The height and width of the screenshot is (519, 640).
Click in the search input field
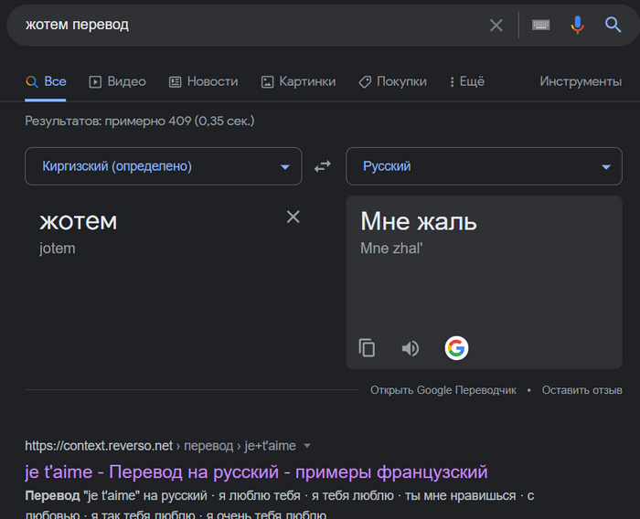(x=247, y=26)
